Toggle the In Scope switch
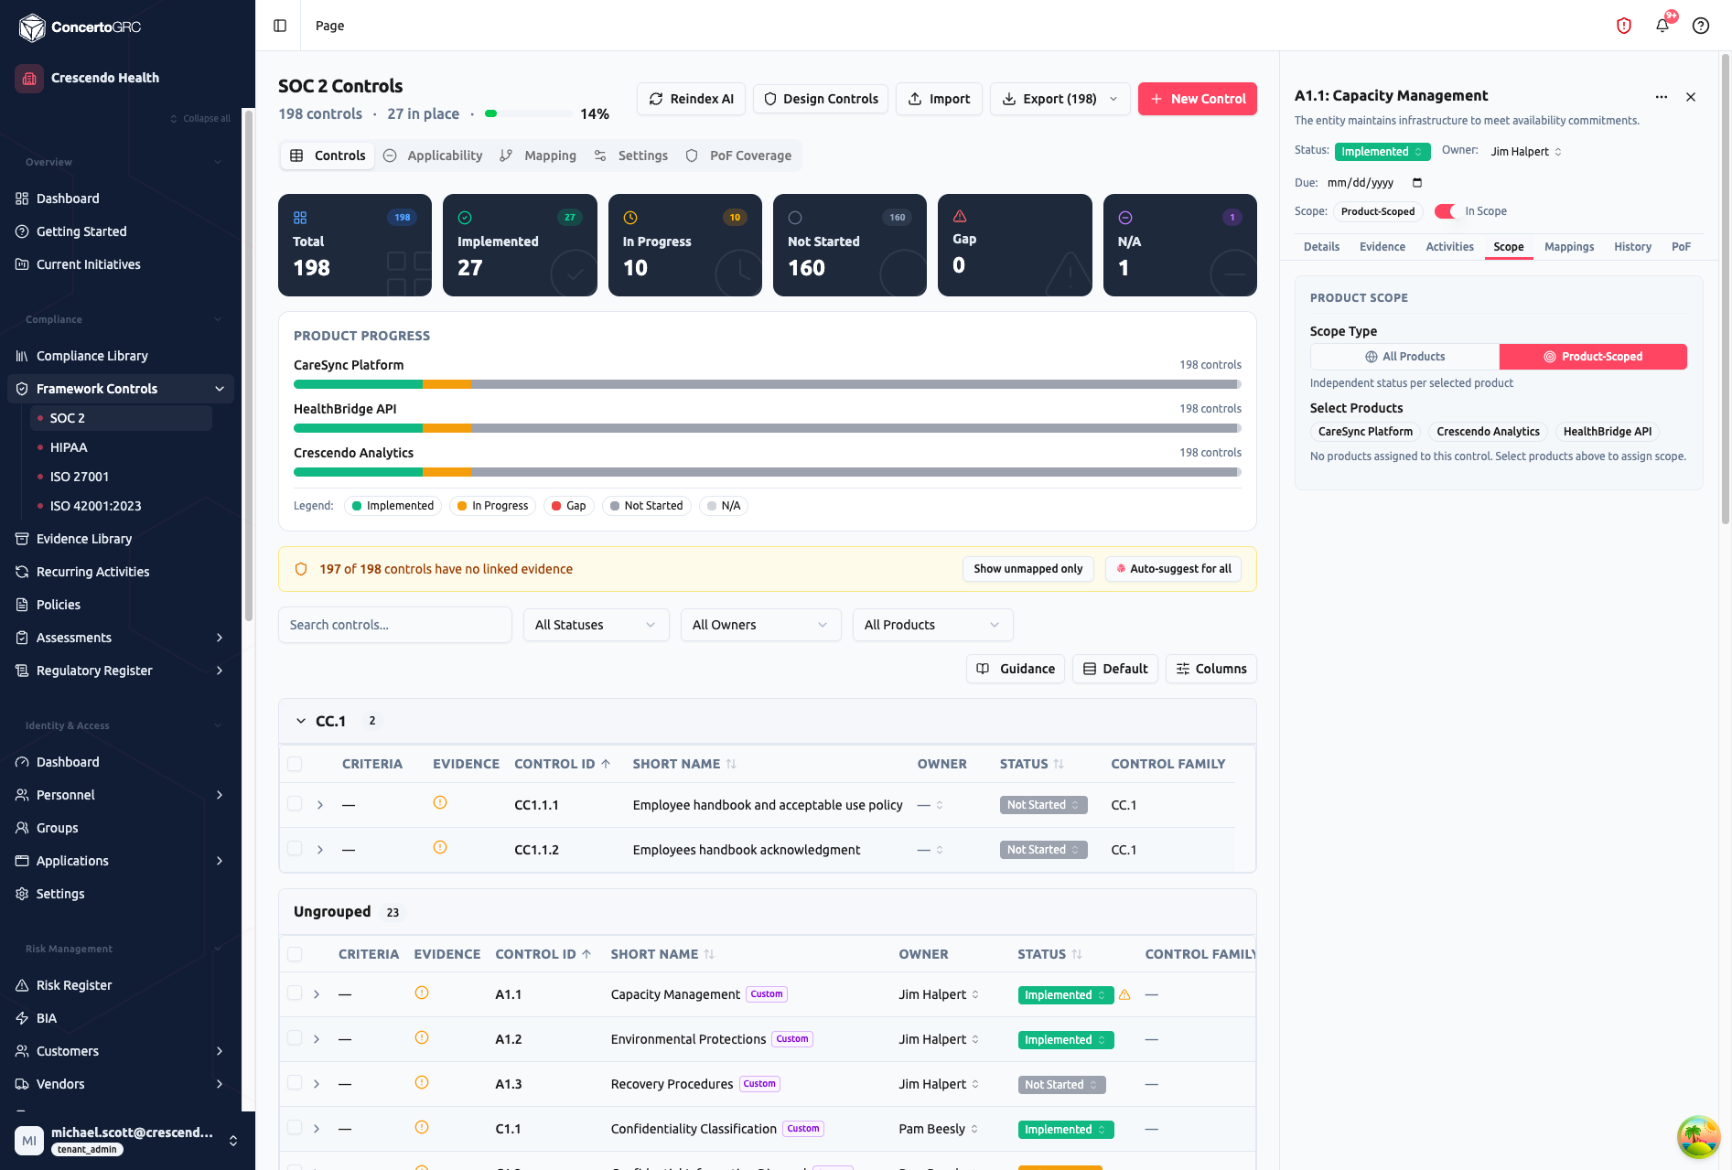Image resolution: width=1732 pixels, height=1170 pixels. click(x=1446, y=211)
